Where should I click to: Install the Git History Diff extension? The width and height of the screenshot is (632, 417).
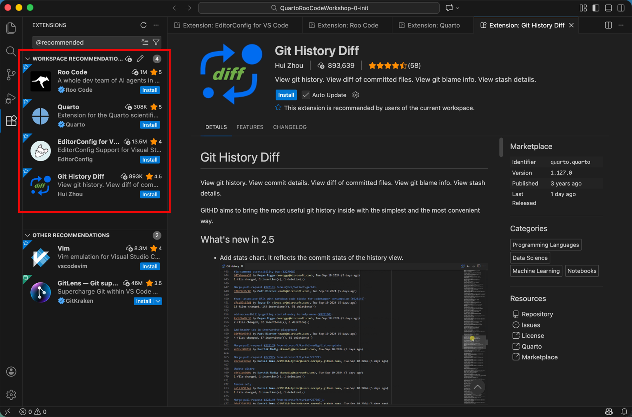286,95
